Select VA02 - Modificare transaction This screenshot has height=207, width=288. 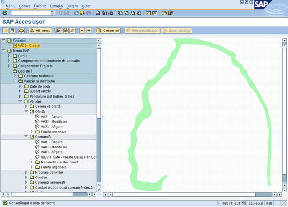tap(54, 147)
